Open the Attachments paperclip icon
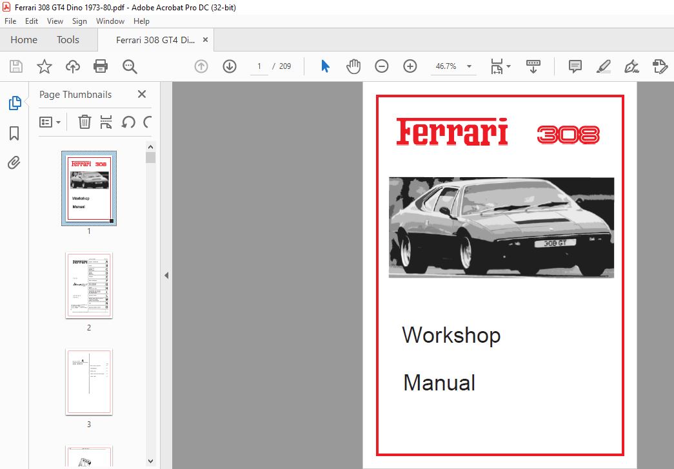The image size is (674, 469). 14,163
